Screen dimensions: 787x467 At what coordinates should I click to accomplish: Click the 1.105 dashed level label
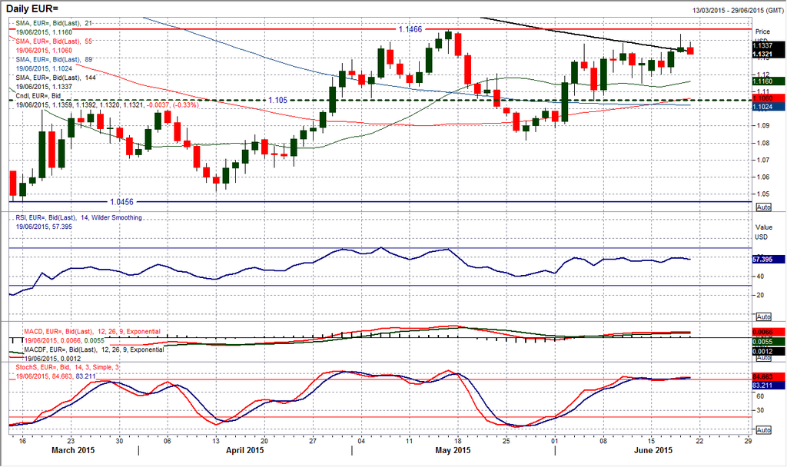click(277, 101)
